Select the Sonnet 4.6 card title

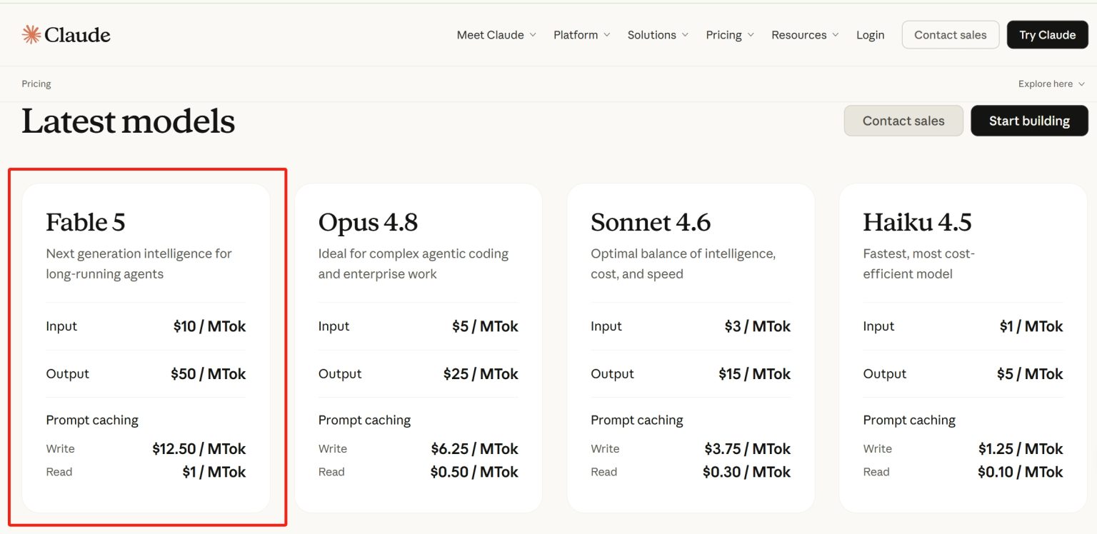(651, 222)
